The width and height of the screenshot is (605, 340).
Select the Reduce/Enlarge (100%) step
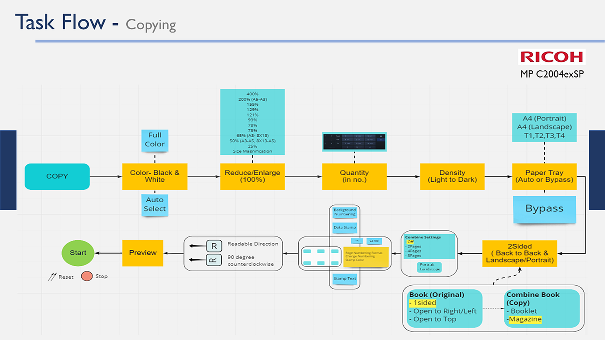click(x=252, y=176)
